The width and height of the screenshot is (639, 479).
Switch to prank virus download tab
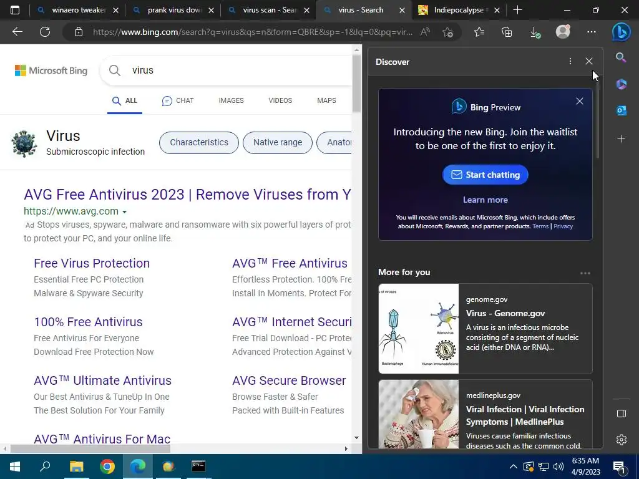pos(173,10)
